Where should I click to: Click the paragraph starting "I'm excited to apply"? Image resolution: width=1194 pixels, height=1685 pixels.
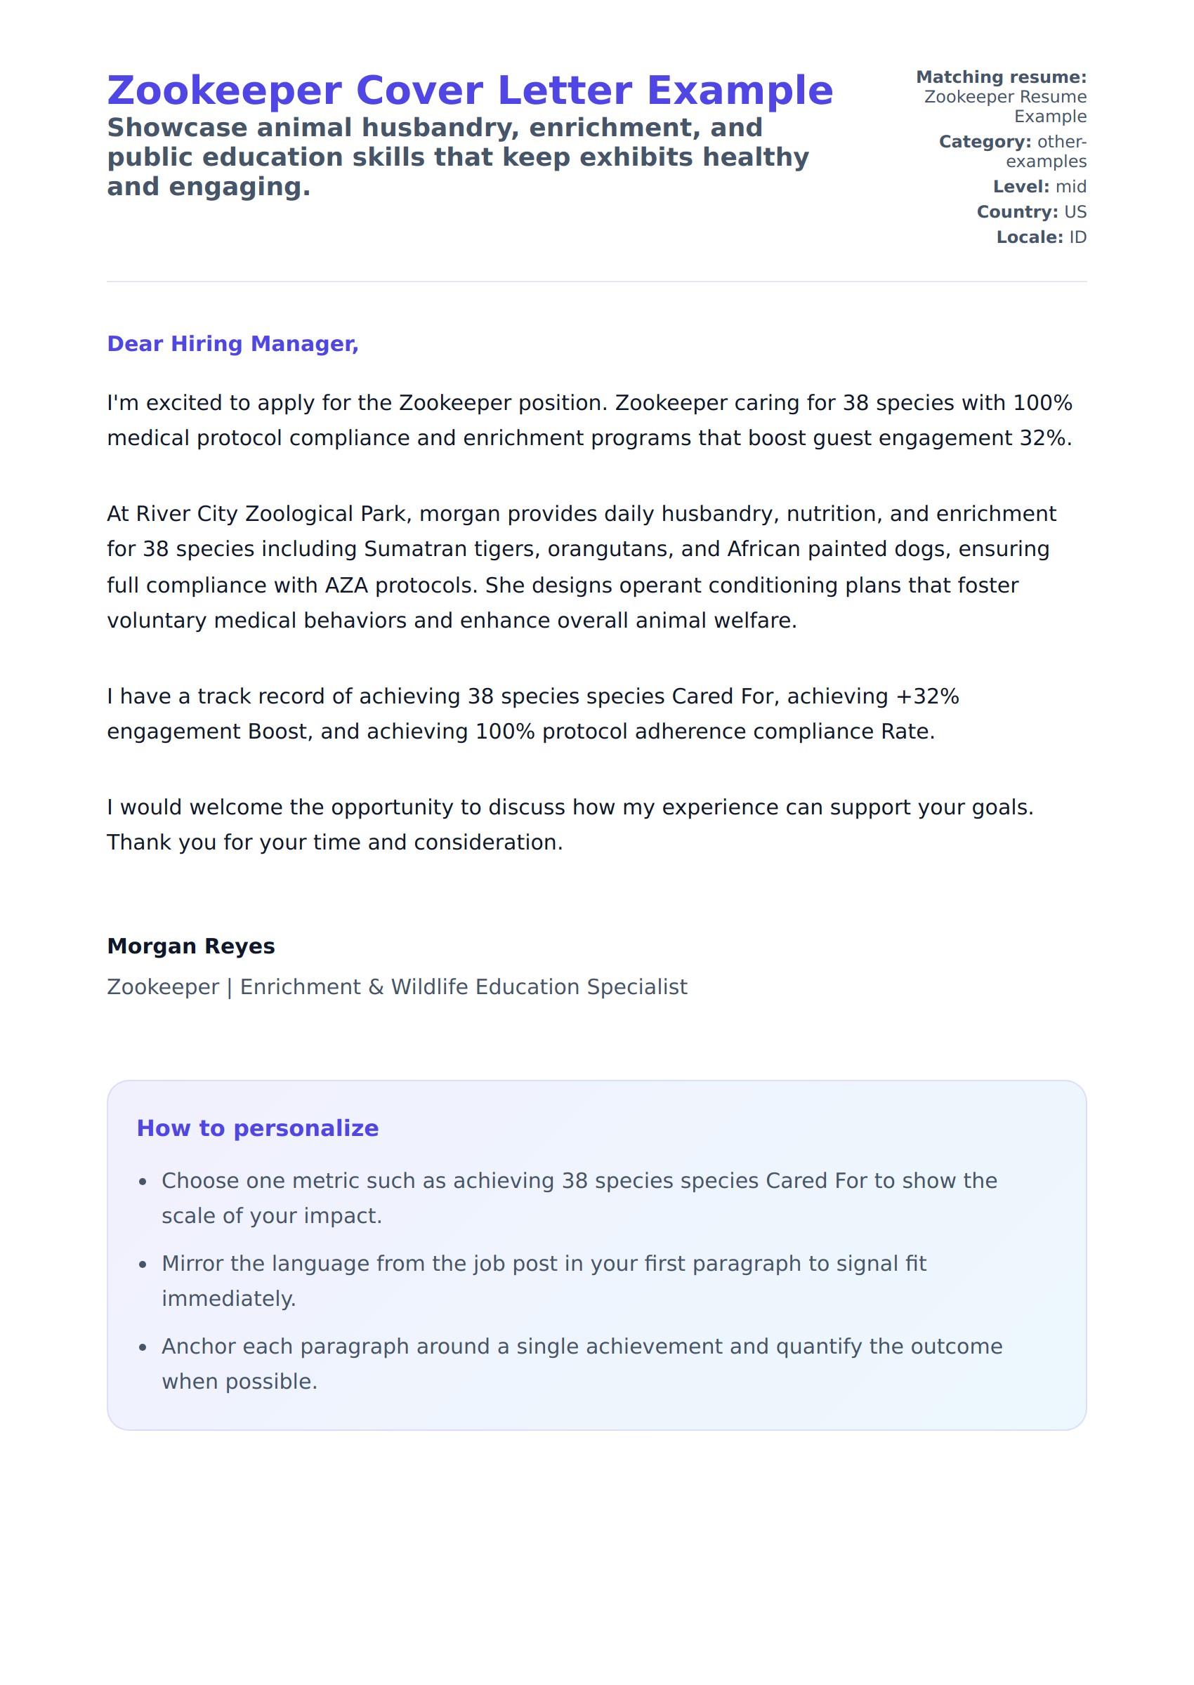(x=589, y=421)
